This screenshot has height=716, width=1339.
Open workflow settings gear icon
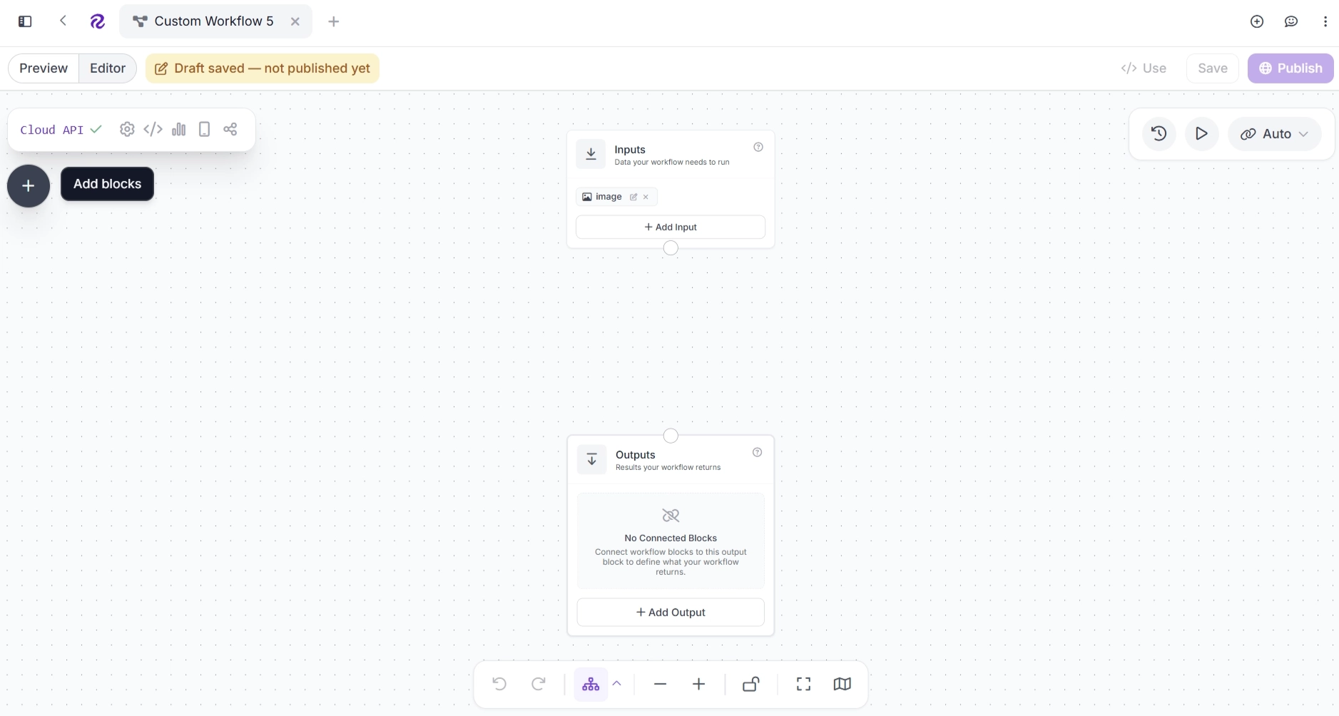(127, 129)
